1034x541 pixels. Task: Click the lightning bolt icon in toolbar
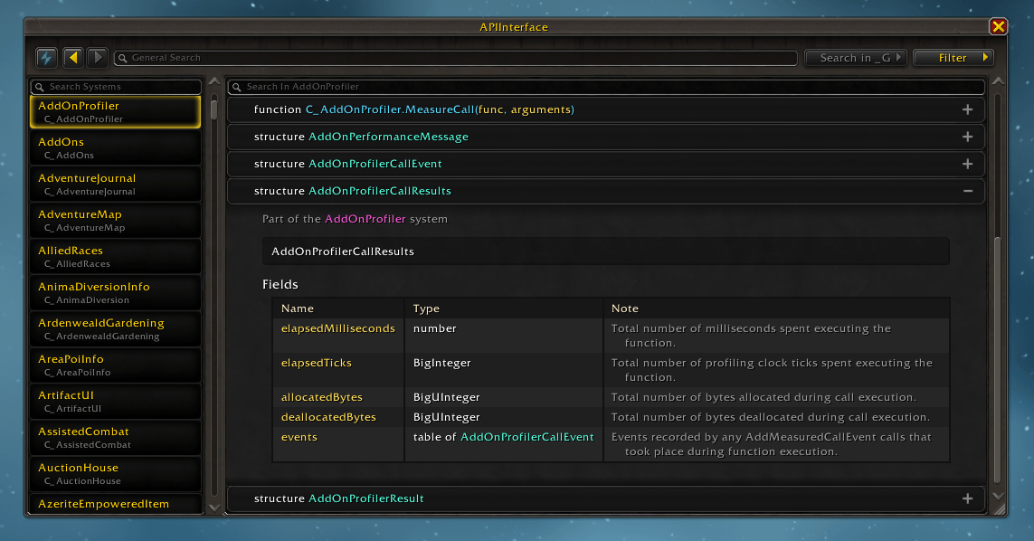46,58
